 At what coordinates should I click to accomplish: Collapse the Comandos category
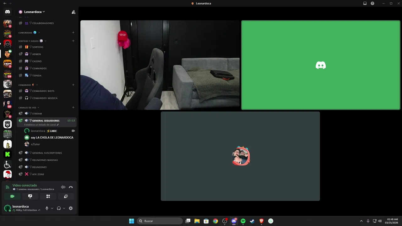(x=37, y=85)
